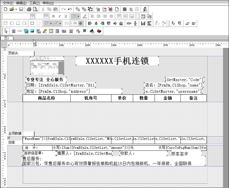The width and height of the screenshot is (229, 188).
Task: Switch to the 页1 tab
Action: [x=7, y=38]
